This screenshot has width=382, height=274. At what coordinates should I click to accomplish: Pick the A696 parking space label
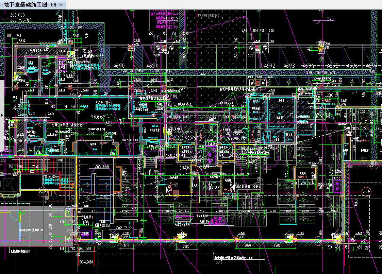point(352,66)
